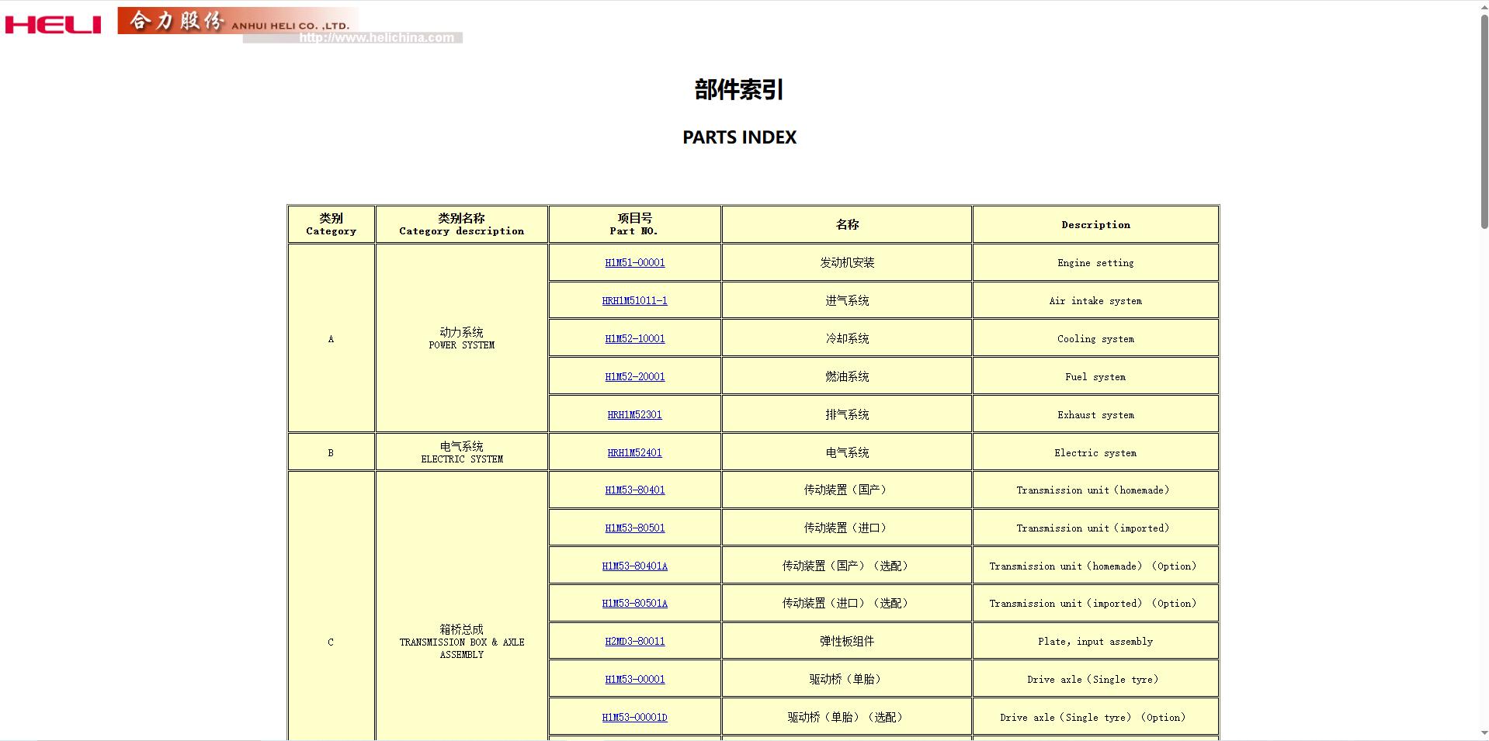The image size is (1489, 741).
Task: Click the 弹性板组件 name cell
Action: coord(846,642)
